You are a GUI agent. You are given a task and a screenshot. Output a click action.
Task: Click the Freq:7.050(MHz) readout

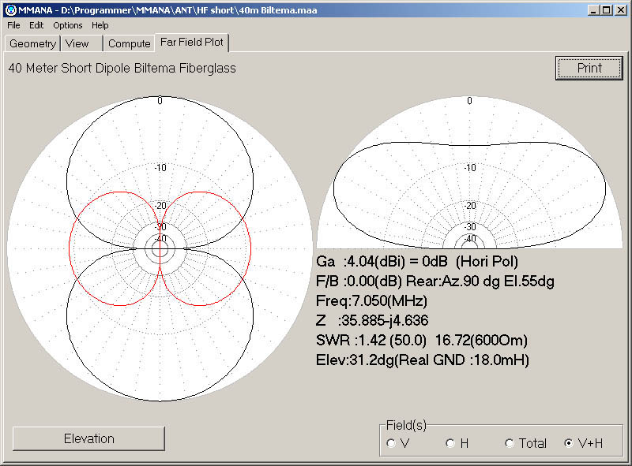tap(371, 300)
